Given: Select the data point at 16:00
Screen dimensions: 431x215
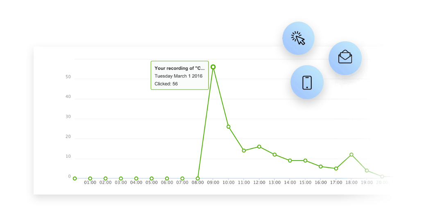Looking at the screenshot, I should coord(320,166).
